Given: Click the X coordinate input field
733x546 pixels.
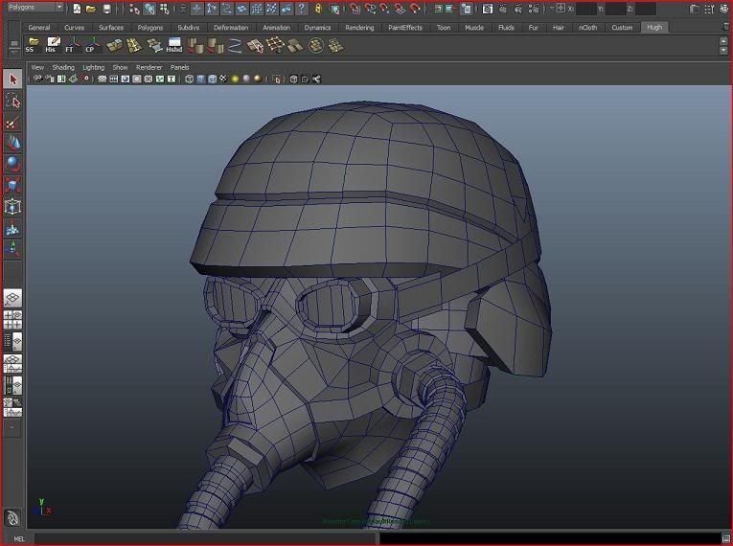Looking at the screenshot, I should pos(586,9).
